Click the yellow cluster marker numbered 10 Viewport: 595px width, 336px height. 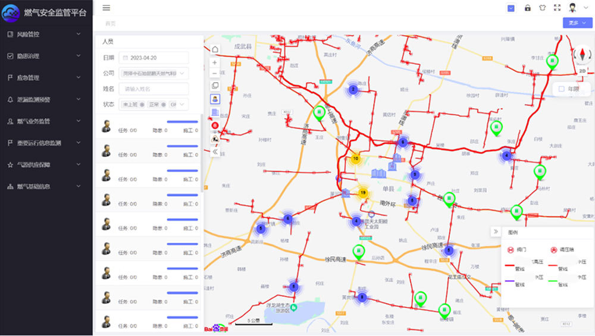[356, 159]
